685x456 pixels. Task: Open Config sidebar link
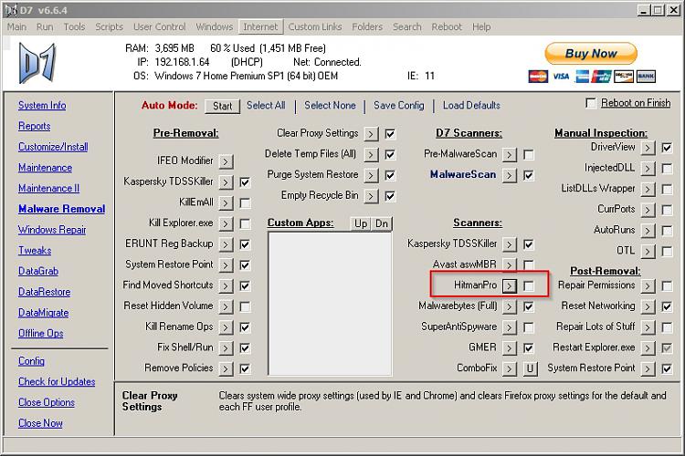tap(31, 361)
